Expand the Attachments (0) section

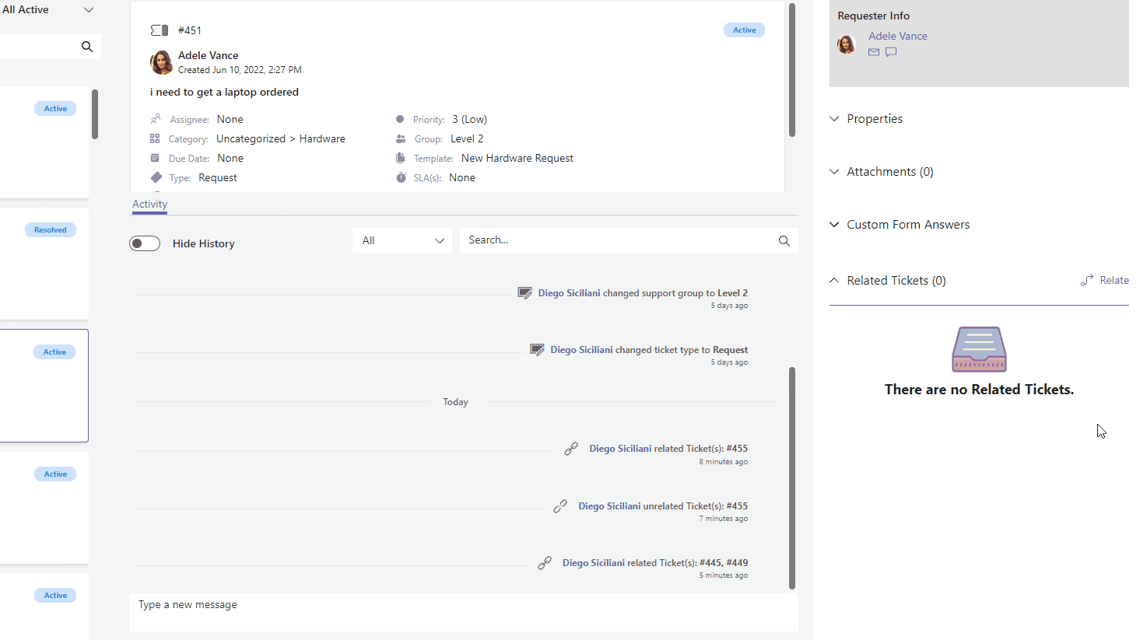coord(889,172)
